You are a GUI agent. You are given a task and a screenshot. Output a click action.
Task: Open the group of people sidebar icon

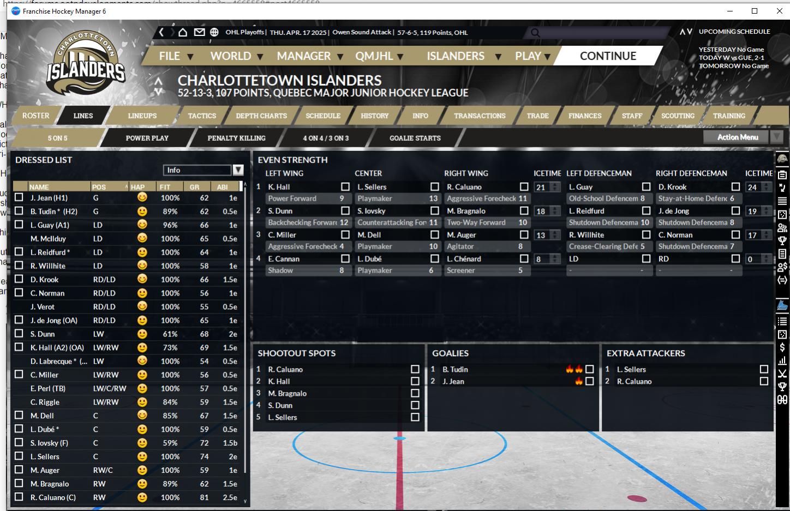point(782,228)
